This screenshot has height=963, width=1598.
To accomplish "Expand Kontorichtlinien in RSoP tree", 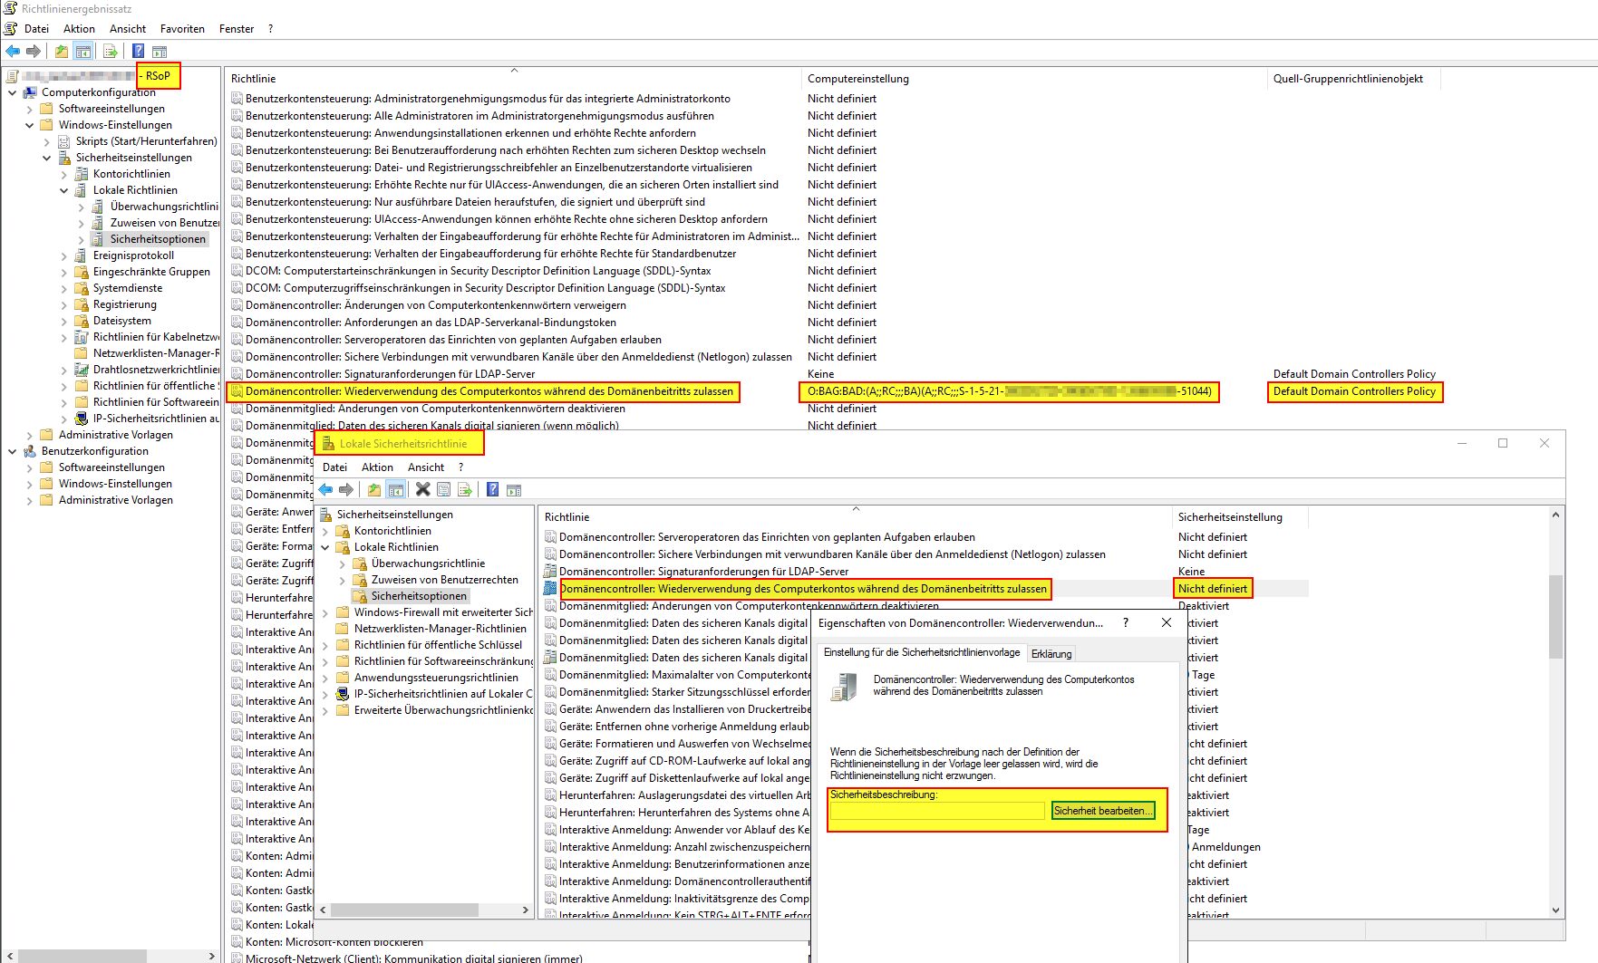I will coord(63,174).
